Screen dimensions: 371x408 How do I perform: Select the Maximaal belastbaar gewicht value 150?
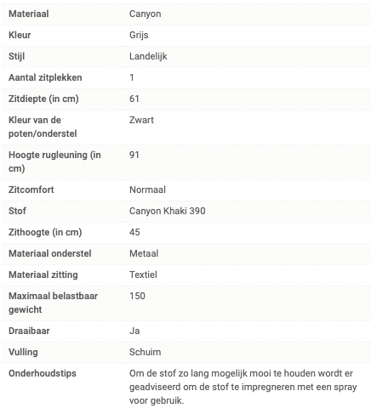(137, 296)
